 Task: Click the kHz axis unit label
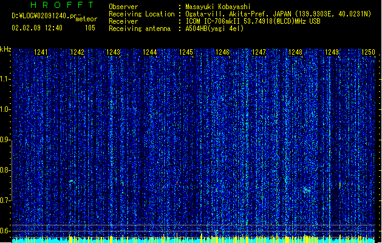click(x=5, y=49)
